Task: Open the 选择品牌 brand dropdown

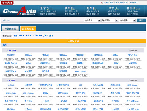Action: (x=92, y=21)
